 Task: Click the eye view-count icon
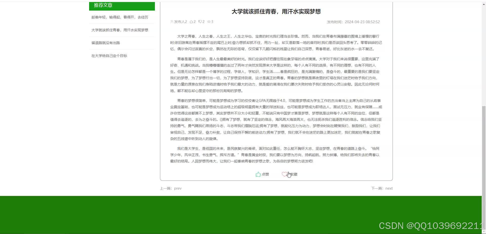click(209, 22)
